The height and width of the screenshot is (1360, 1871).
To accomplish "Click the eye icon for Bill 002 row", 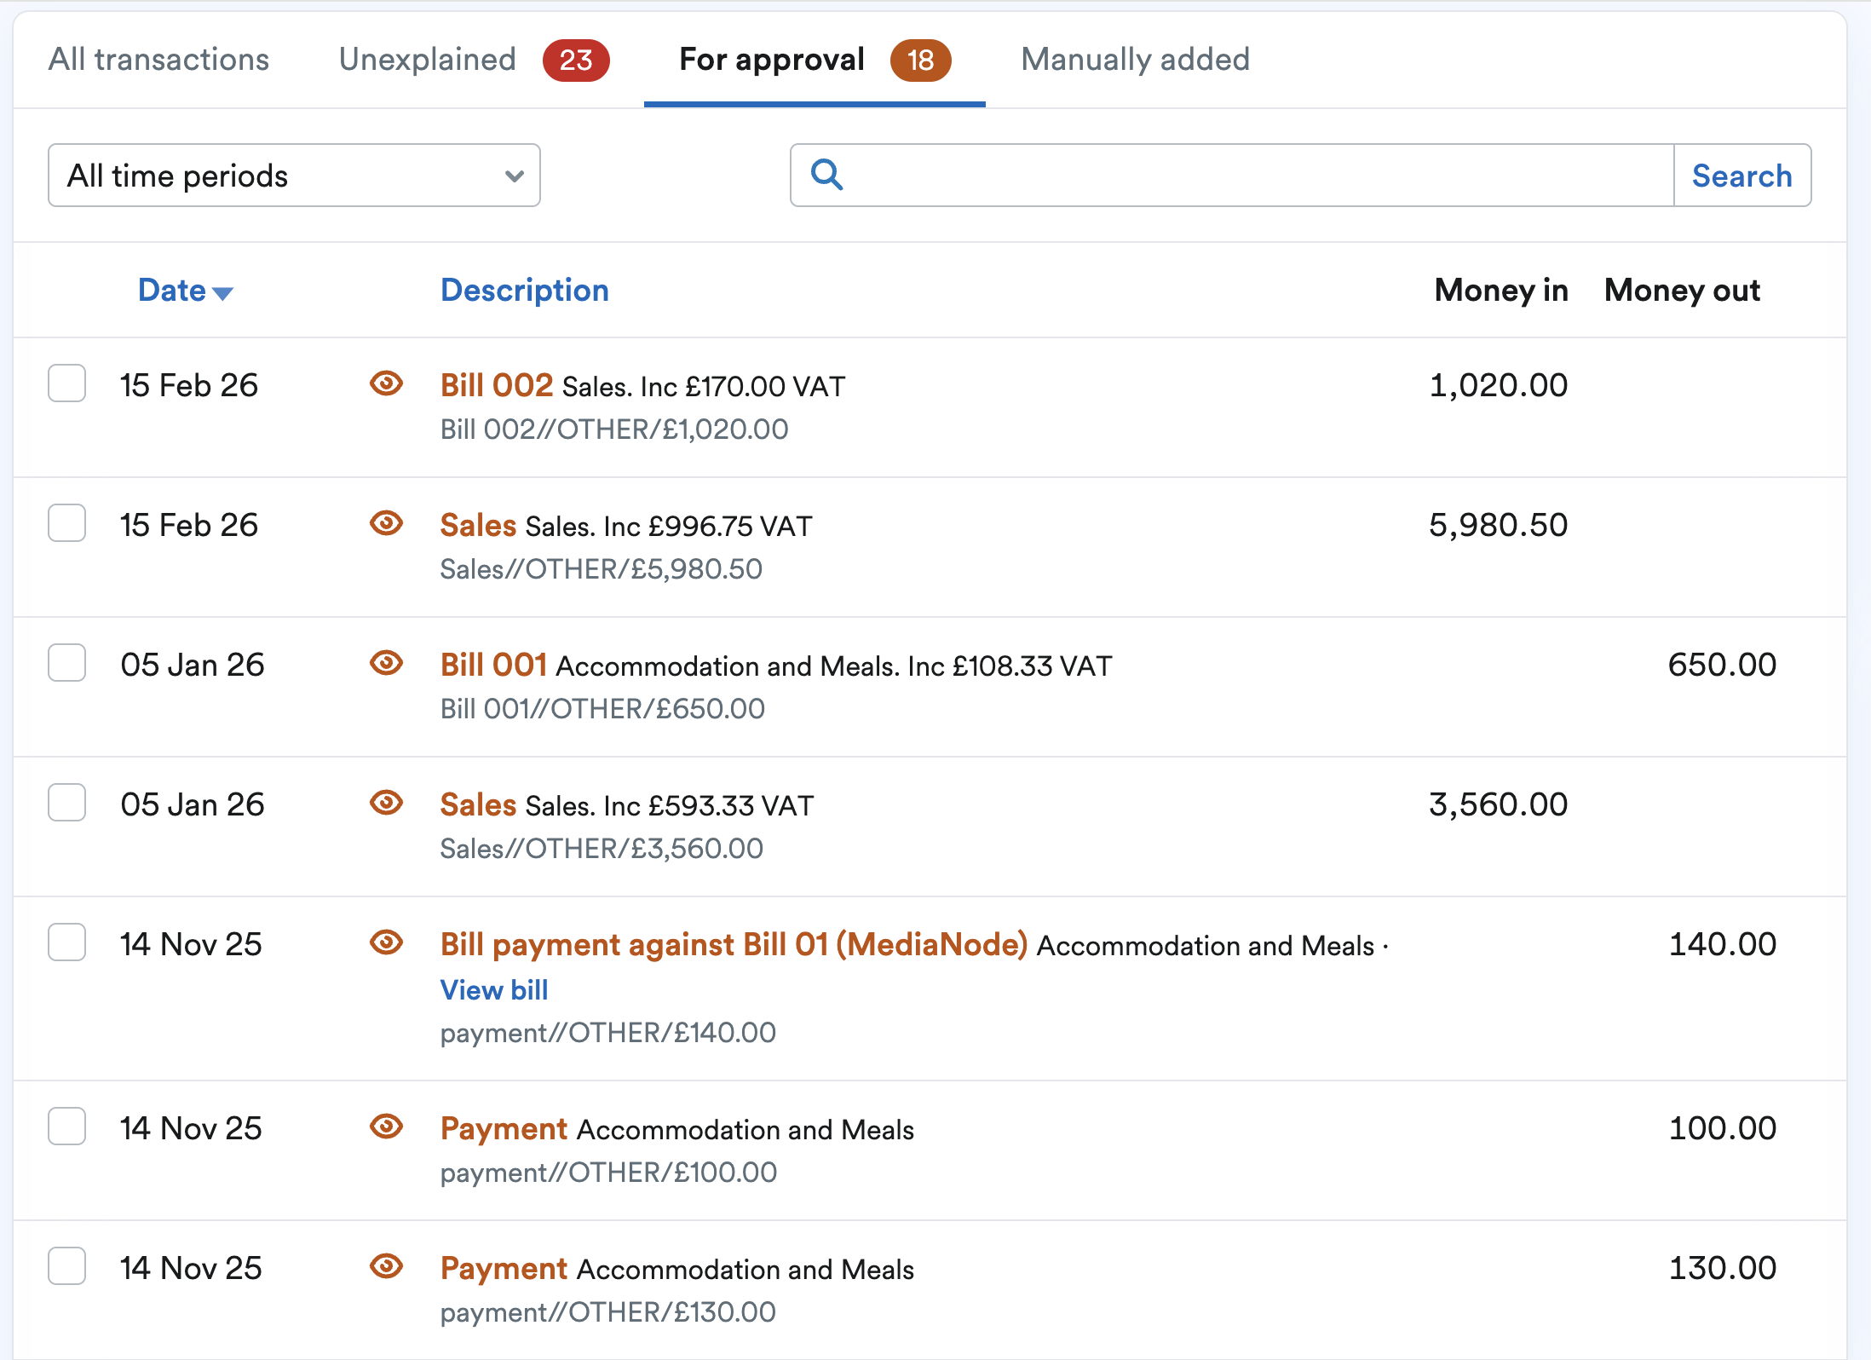I will coord(386,384).
